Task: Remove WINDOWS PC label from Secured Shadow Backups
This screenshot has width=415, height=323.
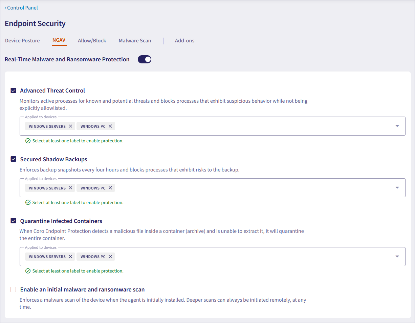Action: point(110,188)
